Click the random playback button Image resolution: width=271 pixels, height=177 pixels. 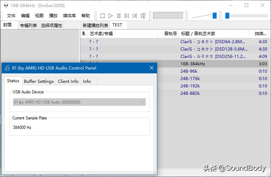[143, 16]
